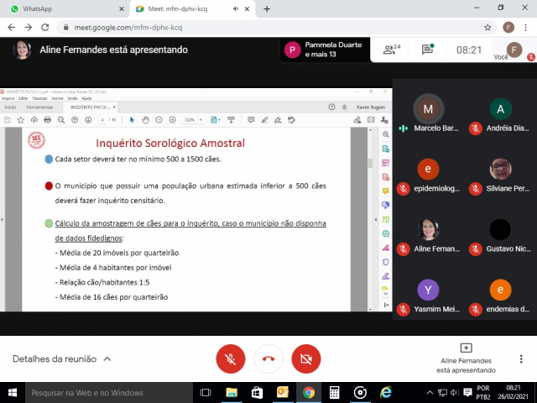Expand Detalhes da reunião
The height and width of the screenshot is (403, 537).
pos(61,359)
